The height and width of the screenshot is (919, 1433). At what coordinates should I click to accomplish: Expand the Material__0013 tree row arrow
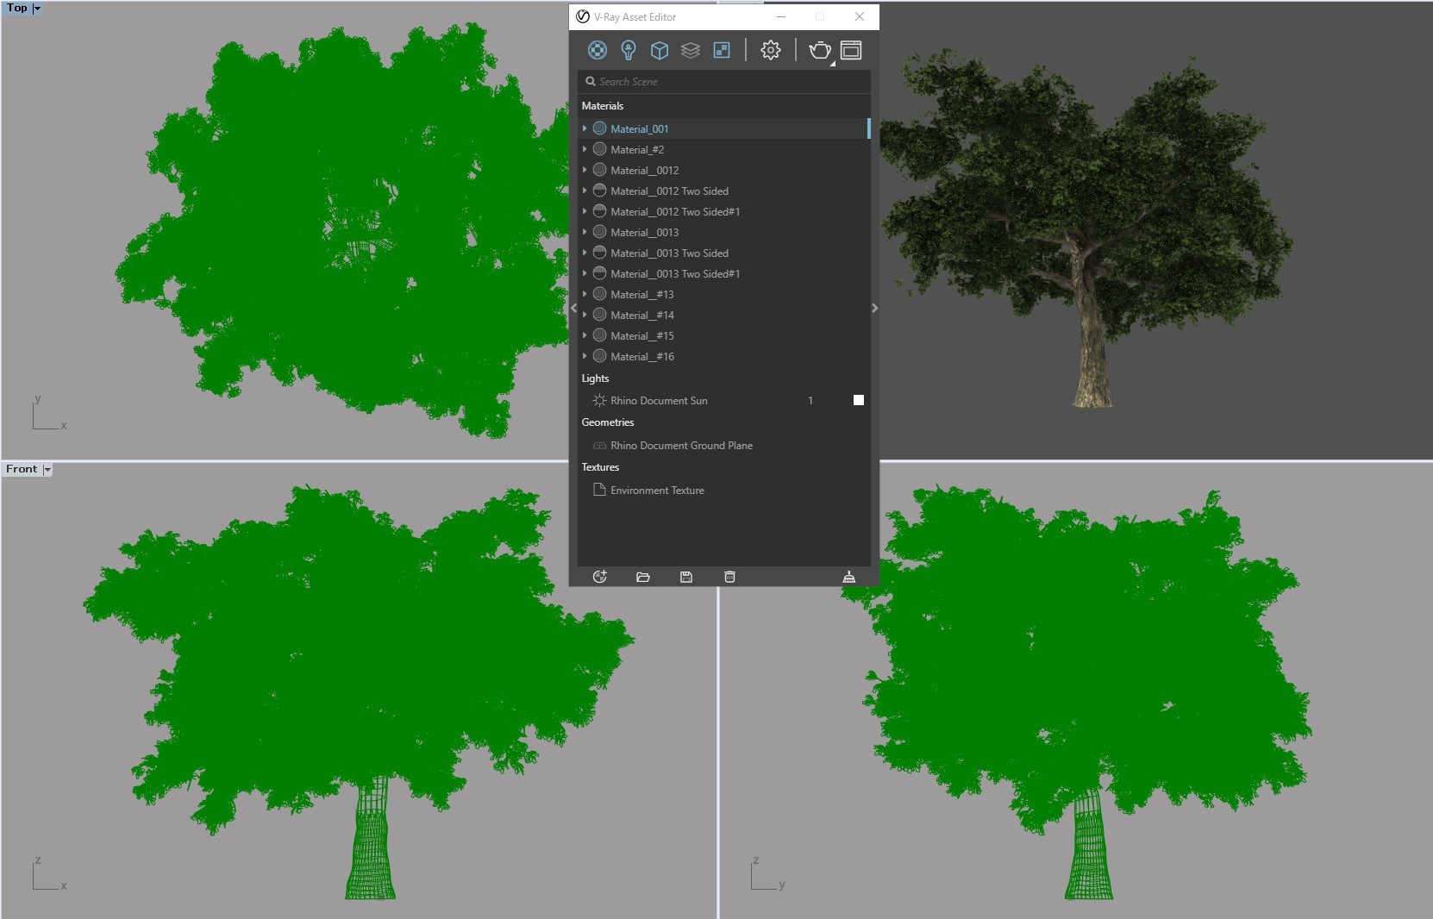(x=585, y=232)
